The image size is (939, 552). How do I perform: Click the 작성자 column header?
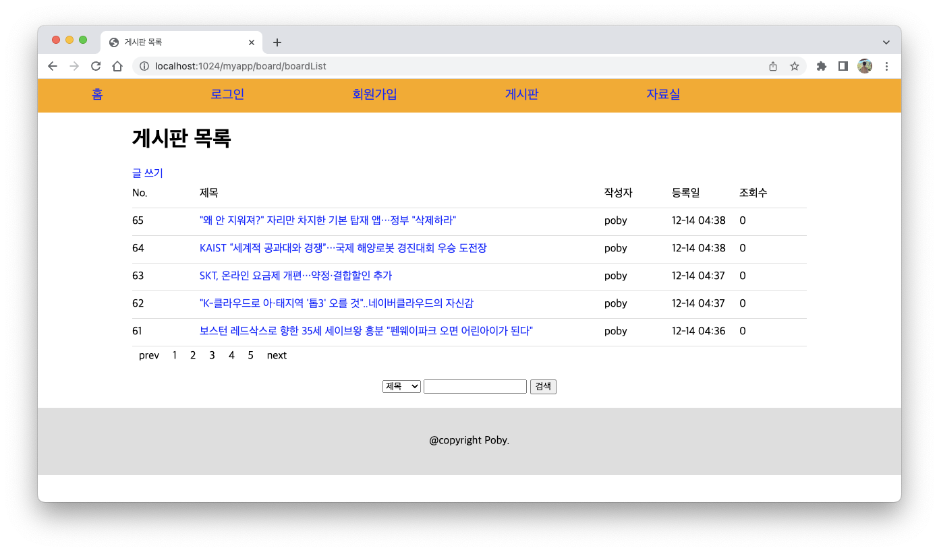pos(619,193)
